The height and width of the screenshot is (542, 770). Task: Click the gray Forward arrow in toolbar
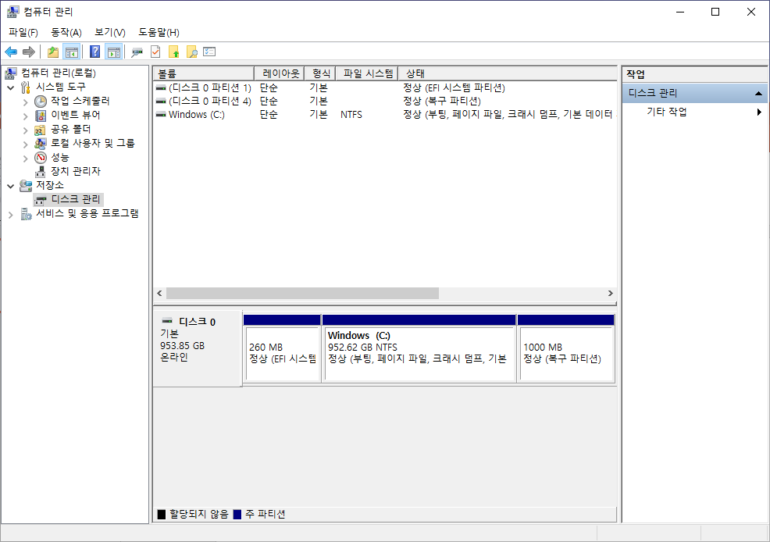[x=29, y=52]
